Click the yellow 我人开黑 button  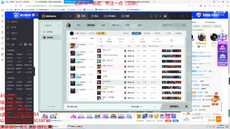pos(101,33)
